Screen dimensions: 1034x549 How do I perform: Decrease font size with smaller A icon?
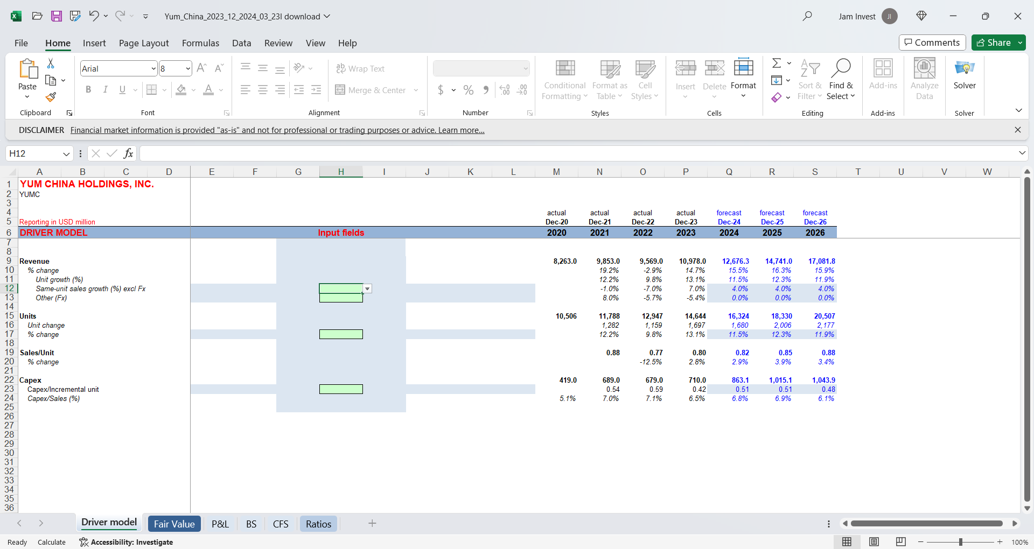coord(219,68)
